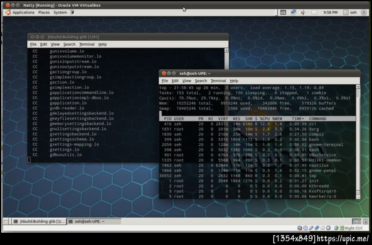Open Terminal menu in seh@seh-UPE terminal
The height and width of the screenshot is (245, 372).
coord(218,80)
